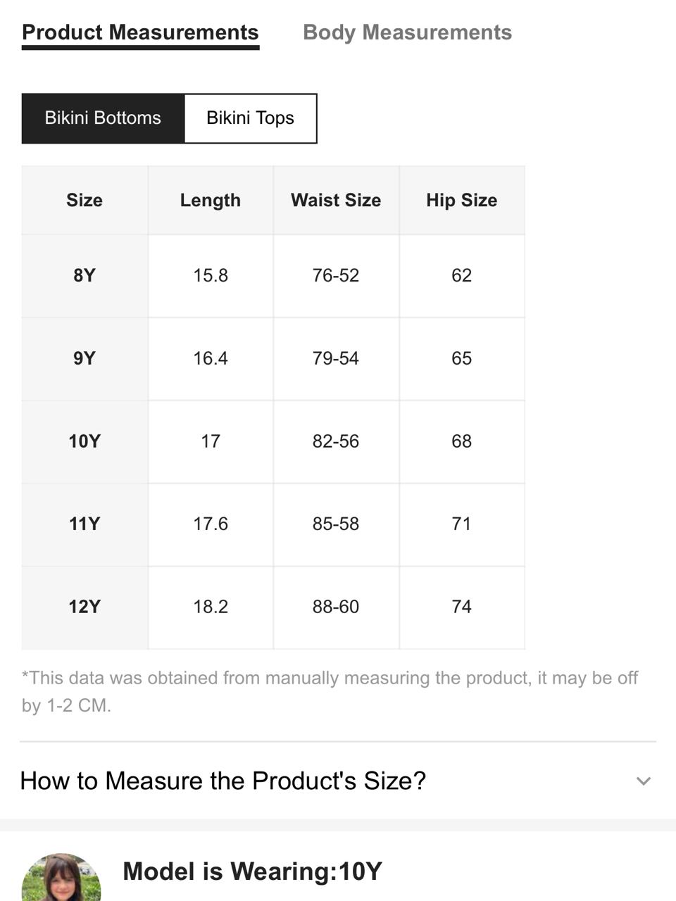
Task: Click the 8Y size row label
Action: [84, 276]
